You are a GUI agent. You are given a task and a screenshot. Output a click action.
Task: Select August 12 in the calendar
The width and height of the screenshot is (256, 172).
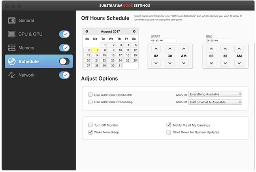[134, 50]
